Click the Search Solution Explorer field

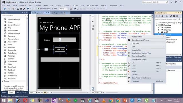click(x=166, y=19)
